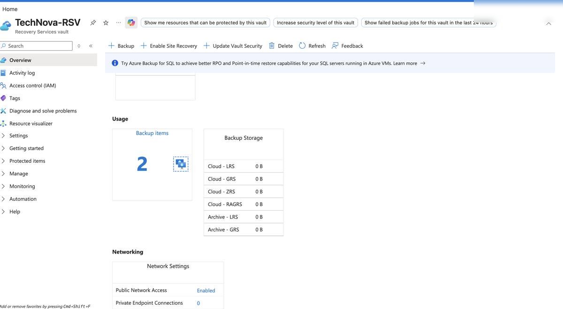Click the Refresh circular arrow icon
The image size is (563, 309).
click(302, 45)
